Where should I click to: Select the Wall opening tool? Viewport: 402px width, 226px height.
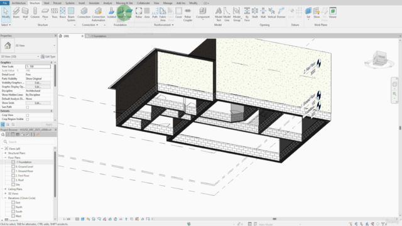263,13
